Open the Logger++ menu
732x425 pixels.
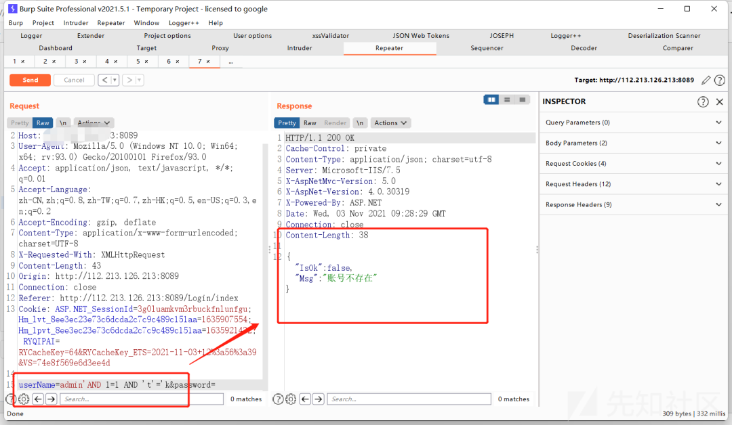[184, 23]
